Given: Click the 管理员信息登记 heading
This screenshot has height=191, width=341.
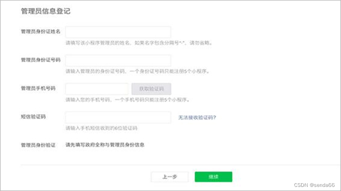Looking at the screenshot, I should click(x=46, y=12).
